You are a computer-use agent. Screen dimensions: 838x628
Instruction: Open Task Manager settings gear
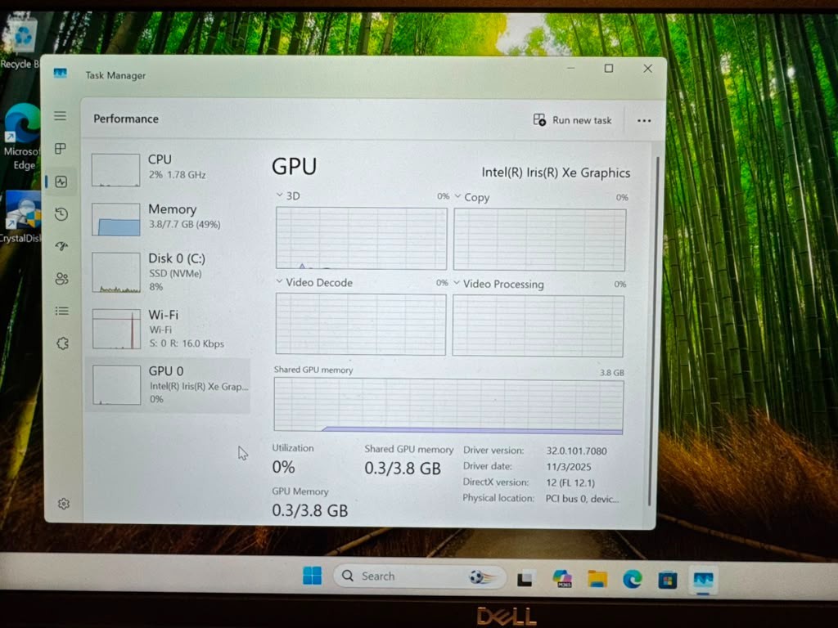64,504
